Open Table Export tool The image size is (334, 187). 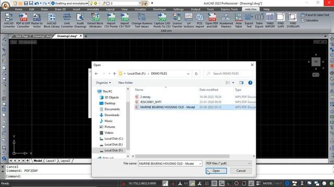(x=259, y=20)
